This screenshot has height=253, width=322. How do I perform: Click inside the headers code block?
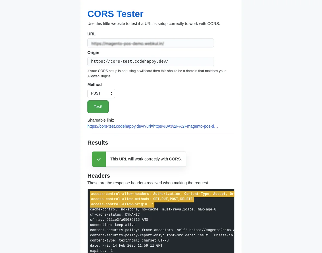tap(161, 224)
